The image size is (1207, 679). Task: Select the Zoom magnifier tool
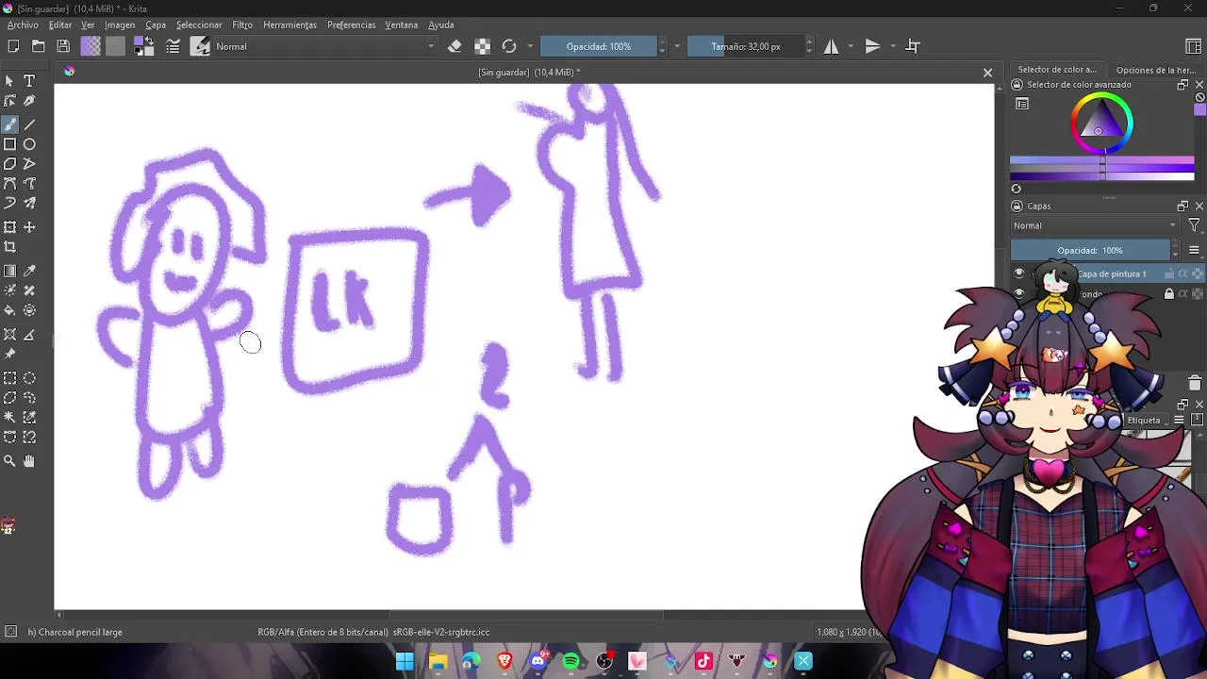coord(9,461)
